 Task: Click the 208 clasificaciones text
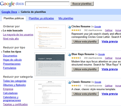(93, 58)
